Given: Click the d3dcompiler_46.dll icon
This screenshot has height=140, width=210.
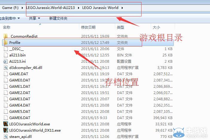Looking at the screenshot, I should (x=6, y=67).
